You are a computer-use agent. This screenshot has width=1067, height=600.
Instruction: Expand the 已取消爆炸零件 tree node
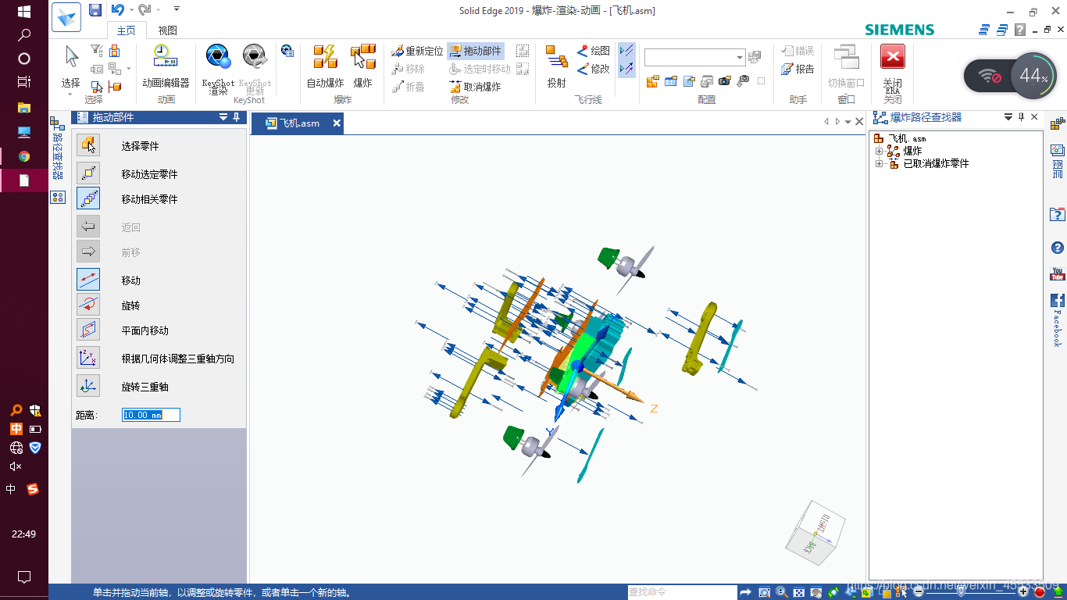click(x=879, y=163)
